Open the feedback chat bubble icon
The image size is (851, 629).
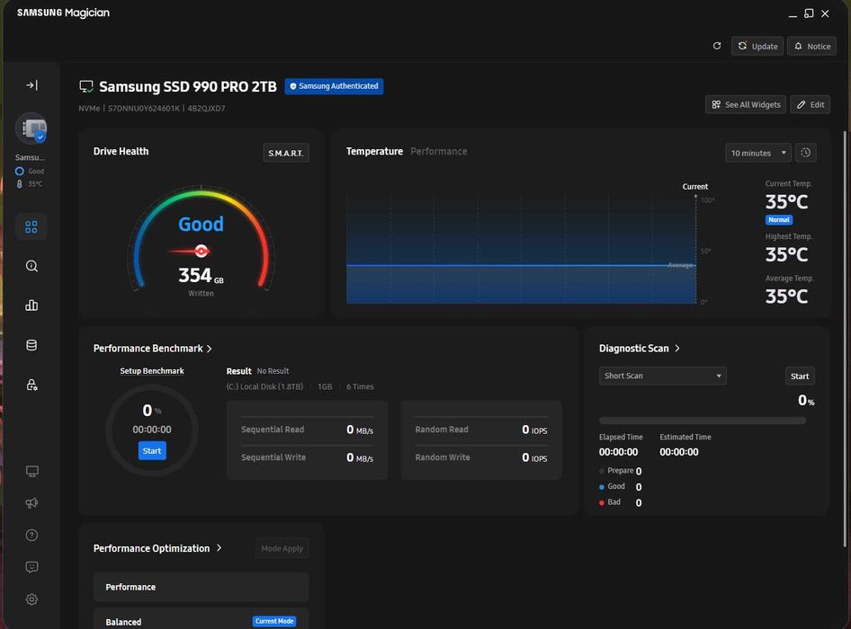coord(31,567)
